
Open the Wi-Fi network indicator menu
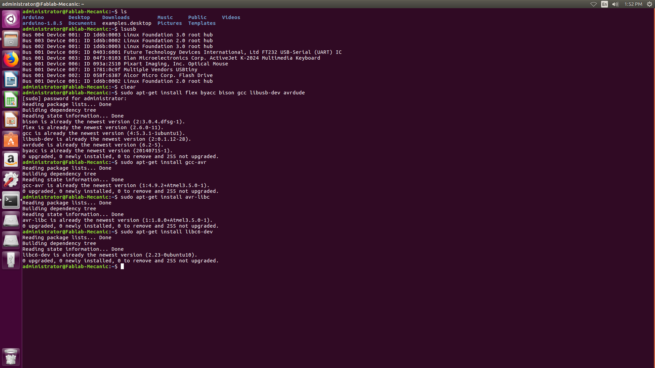tap(594, 4)
